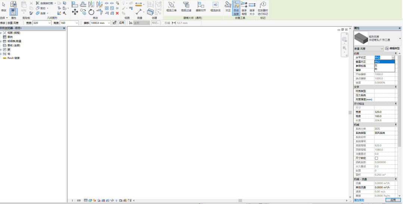Choose 右 in the 水平对正 dropdown list
Viewport: 403px width, 204px height.
coord(376,69)
